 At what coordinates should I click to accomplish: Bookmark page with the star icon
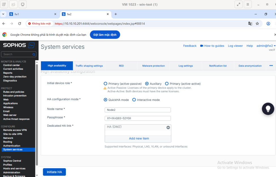coord(257,24)
